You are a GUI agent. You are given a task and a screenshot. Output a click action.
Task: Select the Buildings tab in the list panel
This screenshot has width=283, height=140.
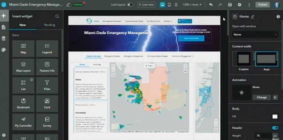coord(97,65)
